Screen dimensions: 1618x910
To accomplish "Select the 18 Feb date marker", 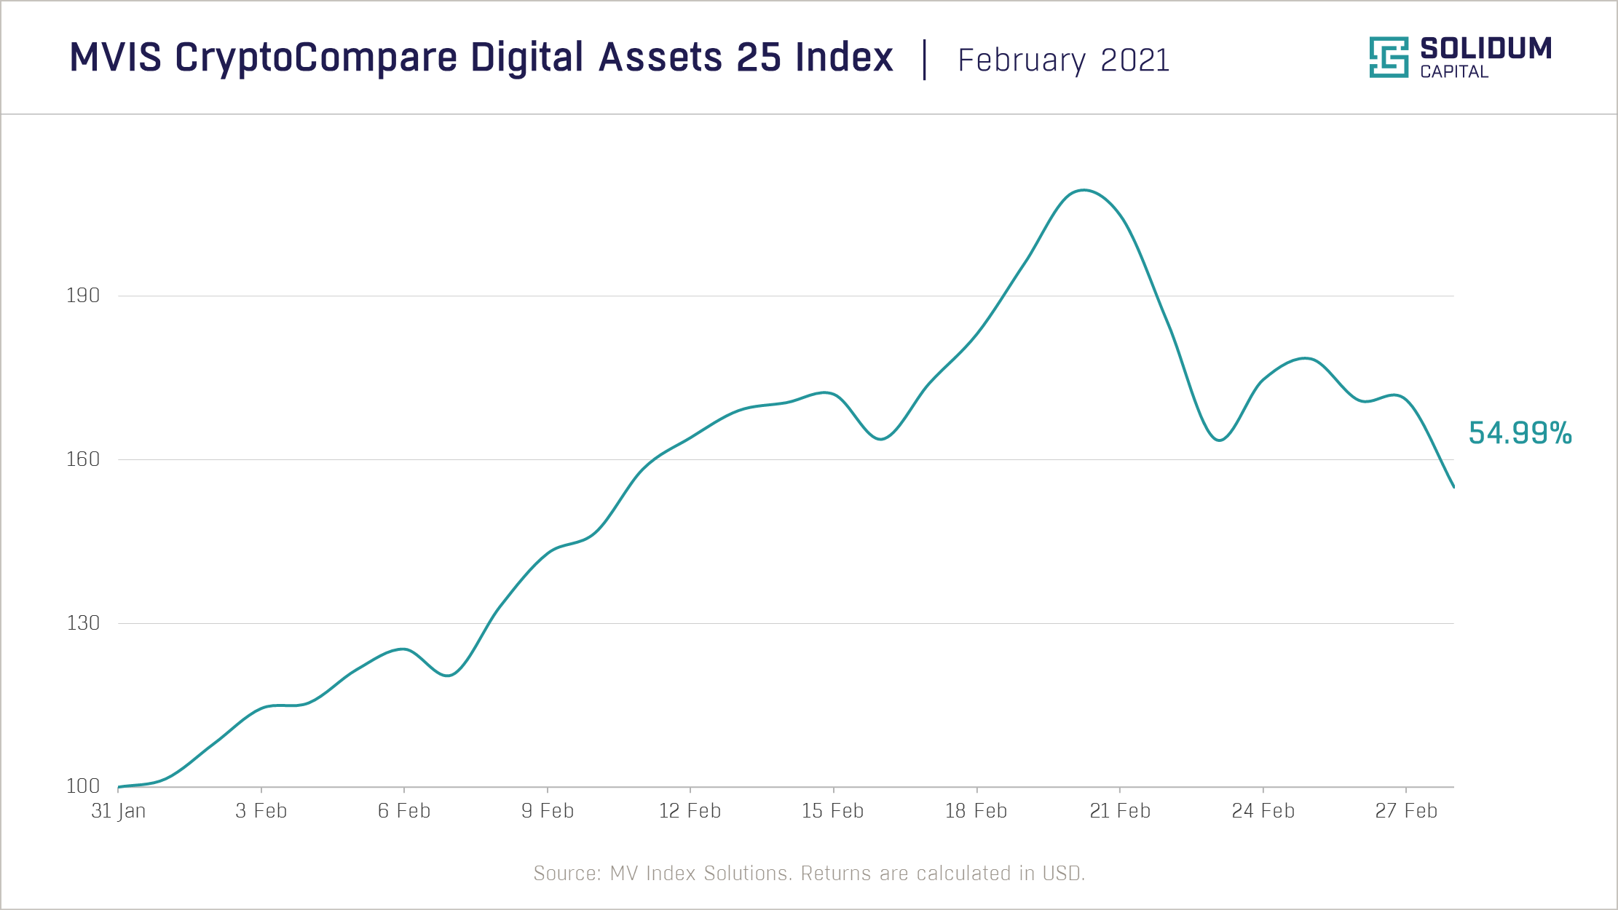I will tap(976, 811).
